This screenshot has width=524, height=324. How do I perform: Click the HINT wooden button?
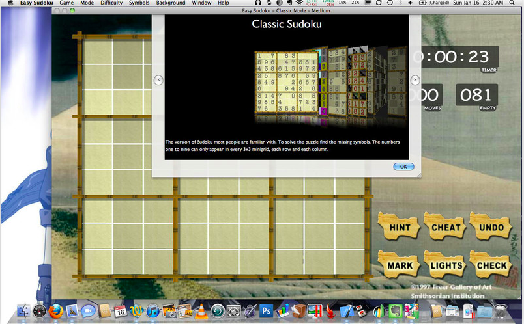point(399,226)
